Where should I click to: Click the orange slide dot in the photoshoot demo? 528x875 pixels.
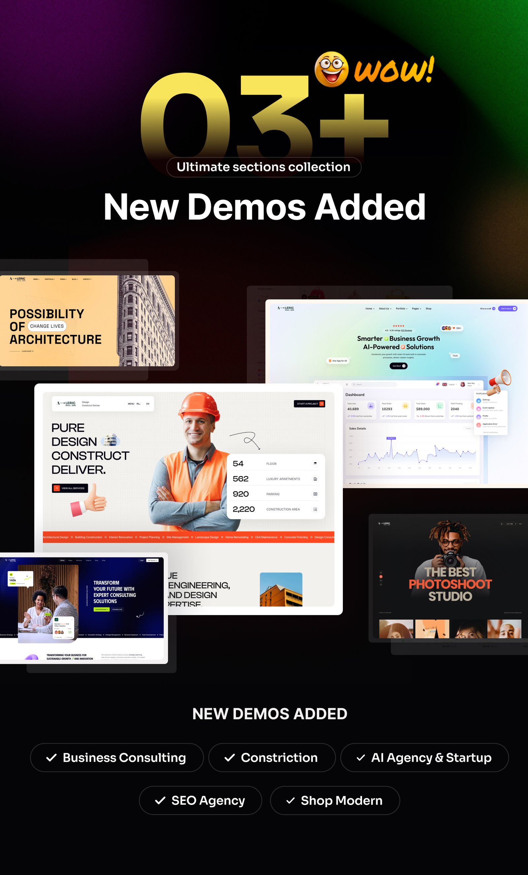coord(381,577)
